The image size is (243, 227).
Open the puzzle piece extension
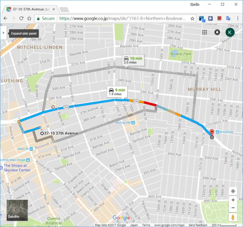click(210, 19)
